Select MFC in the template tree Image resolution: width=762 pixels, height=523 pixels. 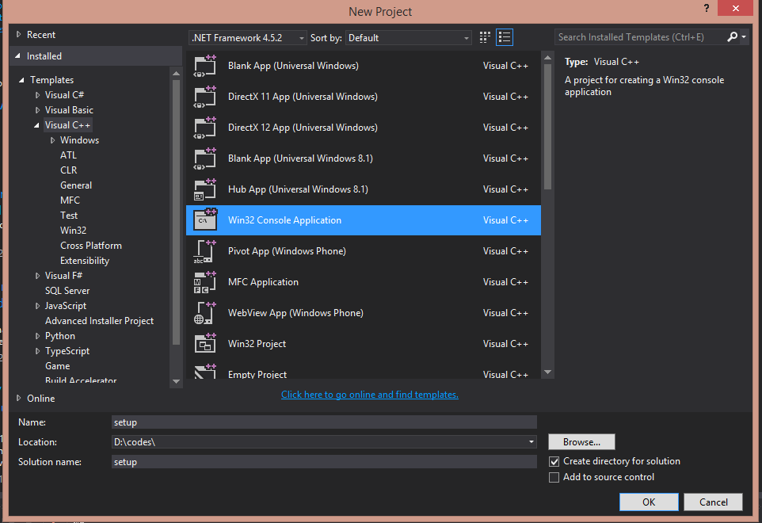70,200
